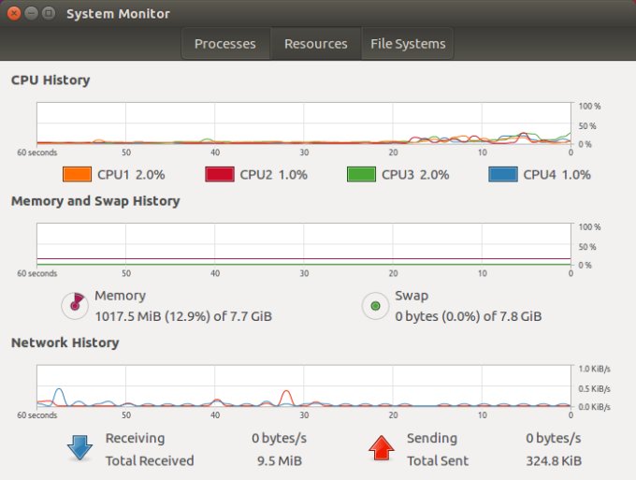Open the CPU1 orange color picker
636x480 pixels.
tap(77, 174)
